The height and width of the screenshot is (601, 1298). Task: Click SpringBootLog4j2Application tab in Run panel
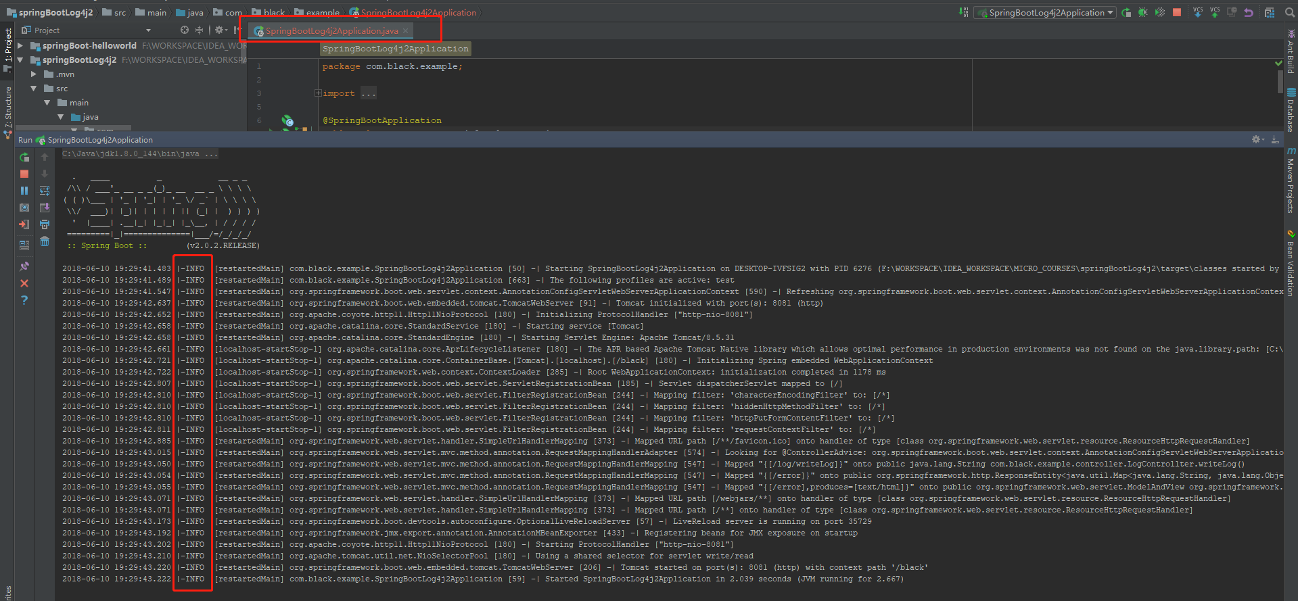95,140
